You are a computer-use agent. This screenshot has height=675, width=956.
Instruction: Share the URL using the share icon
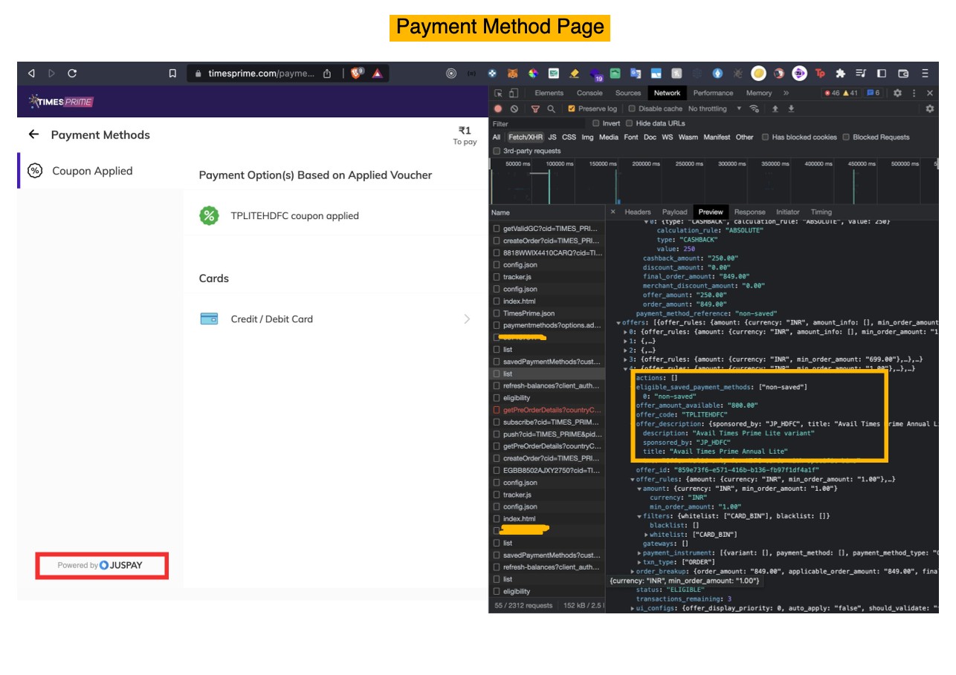pyautogui.click(x=327, y=74)
